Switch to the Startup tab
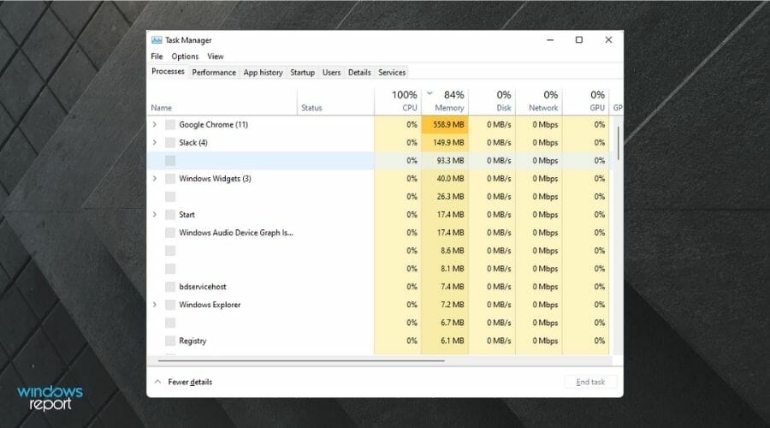The height and width of the screenshot is (428, 770). click(x=303, y=72)
